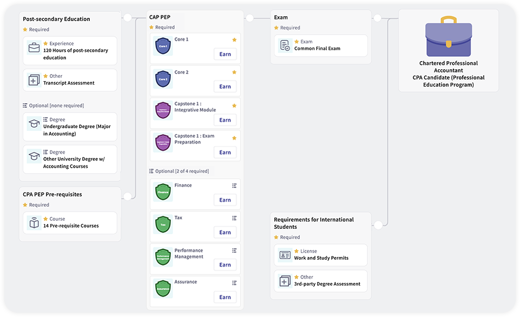The image size is (520, 317).
Task: Click the star on Capstone 1 Integrative Module card
Action: tap(234, 106)
